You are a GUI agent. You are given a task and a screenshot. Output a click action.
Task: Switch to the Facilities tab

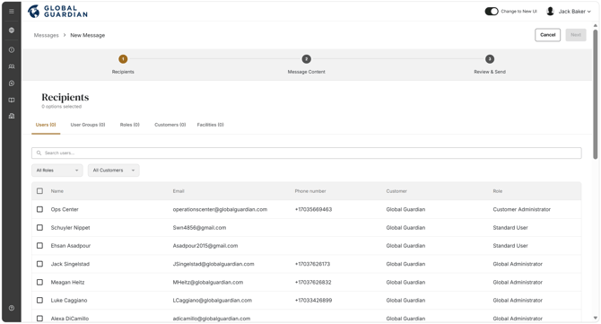point(211,125)
